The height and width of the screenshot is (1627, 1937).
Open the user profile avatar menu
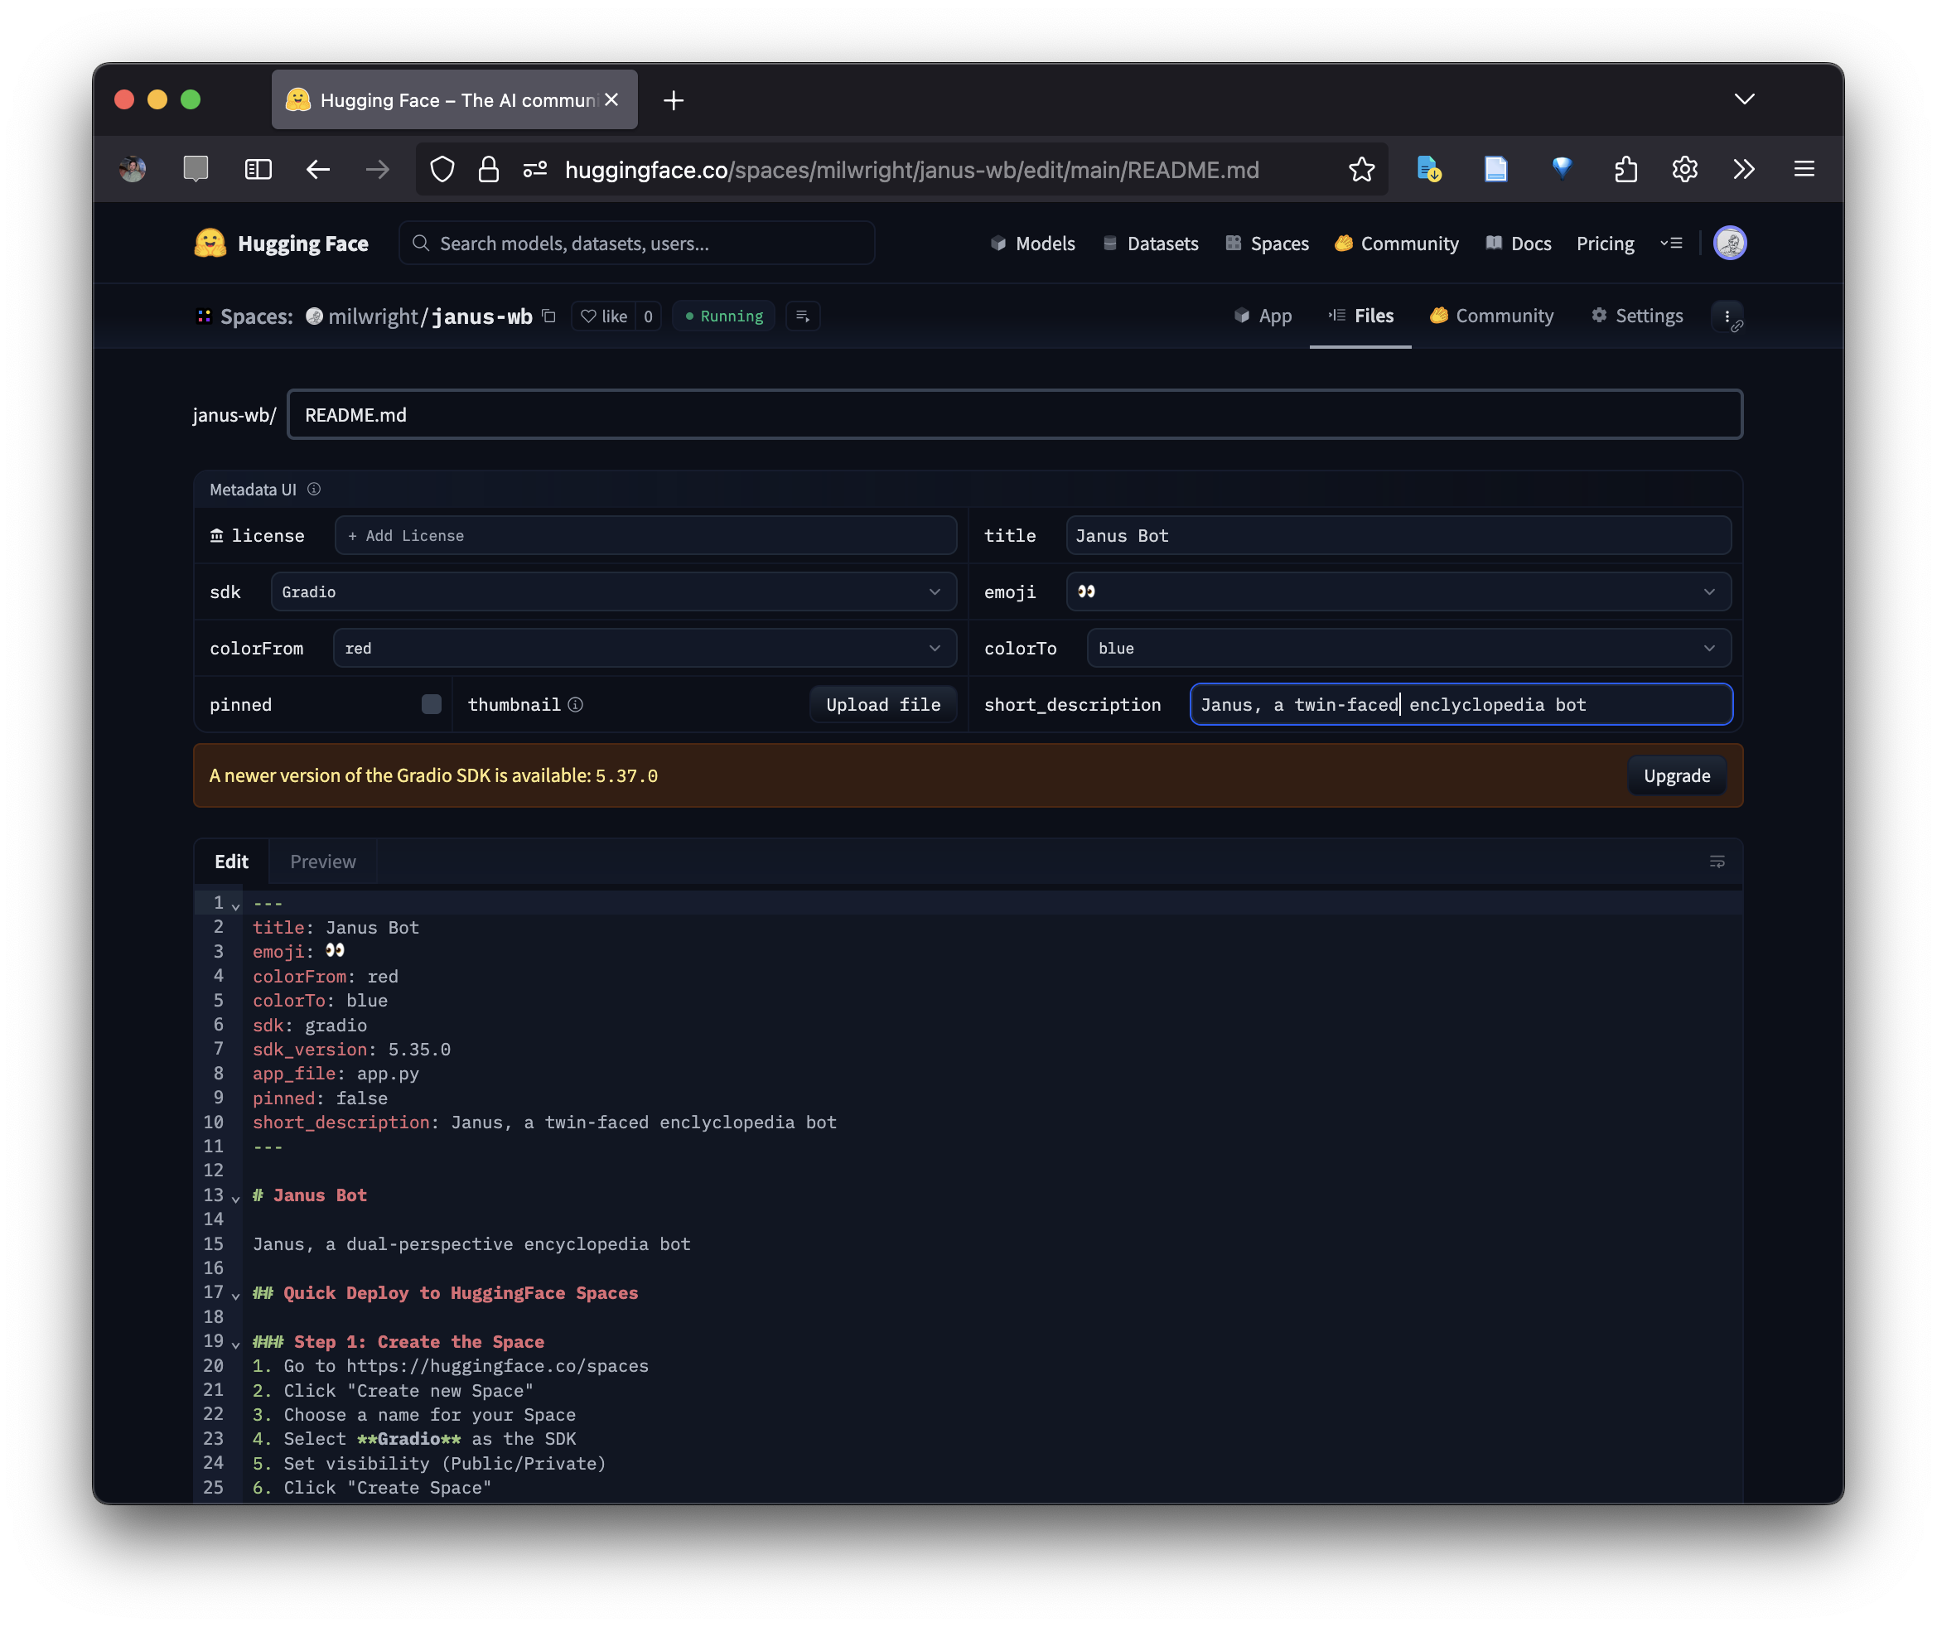click(1730, 244)
